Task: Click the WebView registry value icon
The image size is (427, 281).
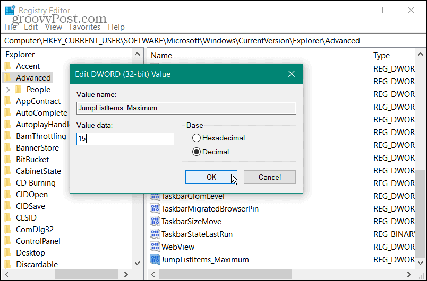Action: pos(155,247)
